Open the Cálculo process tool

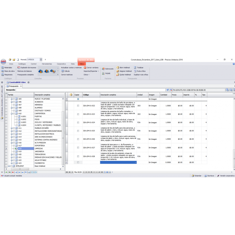click(63, 71)
